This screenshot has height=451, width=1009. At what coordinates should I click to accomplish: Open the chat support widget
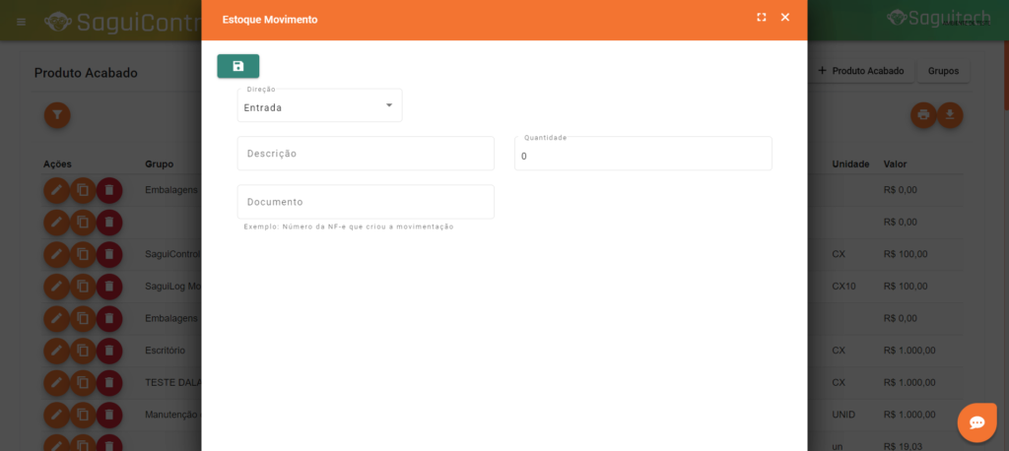coord(976,422)
